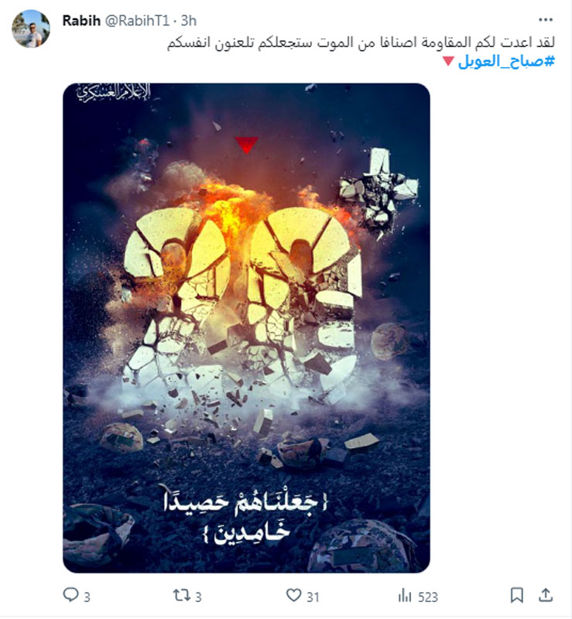Open Rabih's profile avatar picture
The height and width of the screenshot is (619, 572).
(x=31, y=29)
